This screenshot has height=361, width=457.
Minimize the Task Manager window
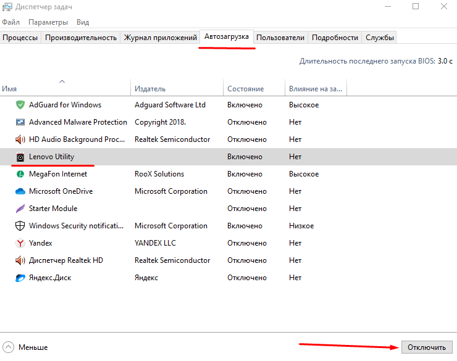click(x=388, y=6)
